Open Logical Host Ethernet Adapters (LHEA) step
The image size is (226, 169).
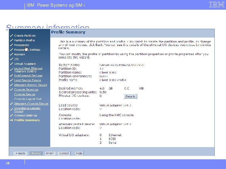28,70
